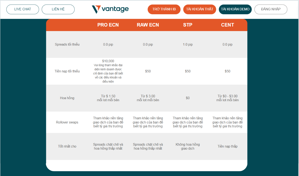Select the STP column header
Viewport: 299px width, 176px height.
point(188,25)
